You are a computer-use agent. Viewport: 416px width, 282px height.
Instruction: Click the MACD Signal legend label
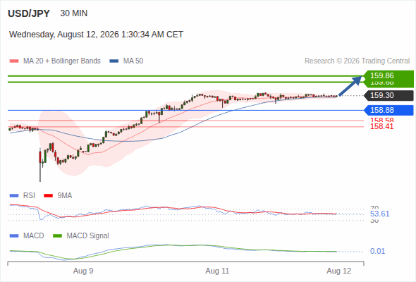(x=88, y=235)
